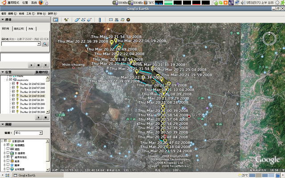This screenshot has width=285, height=178.
Task: Click the north compass ring on the map
Action: pos(269,38)
